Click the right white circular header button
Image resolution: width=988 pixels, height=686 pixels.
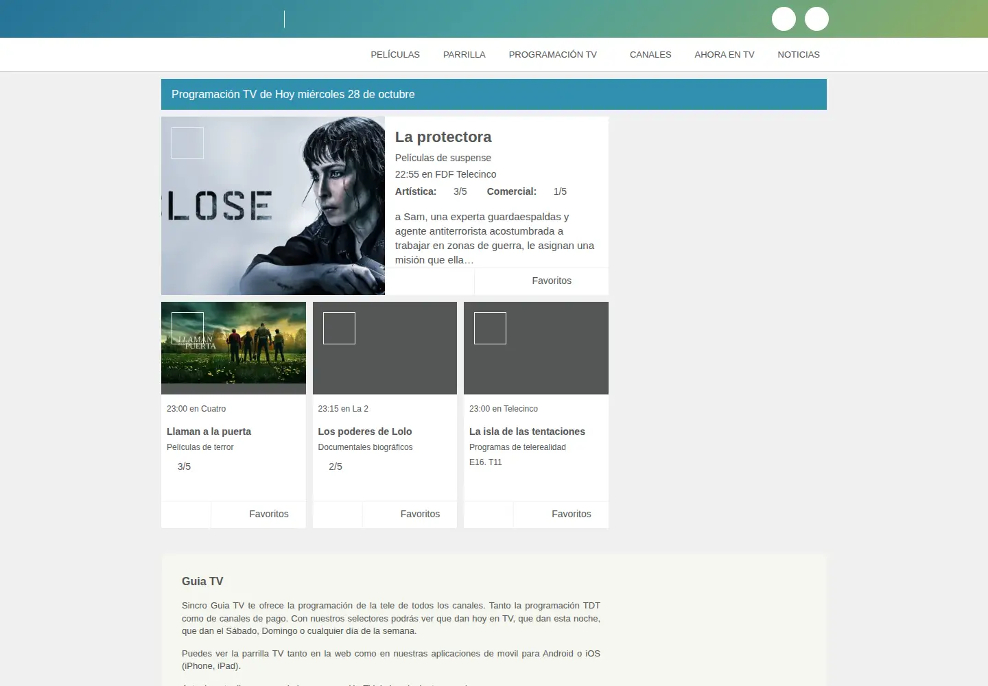[816, 19]
